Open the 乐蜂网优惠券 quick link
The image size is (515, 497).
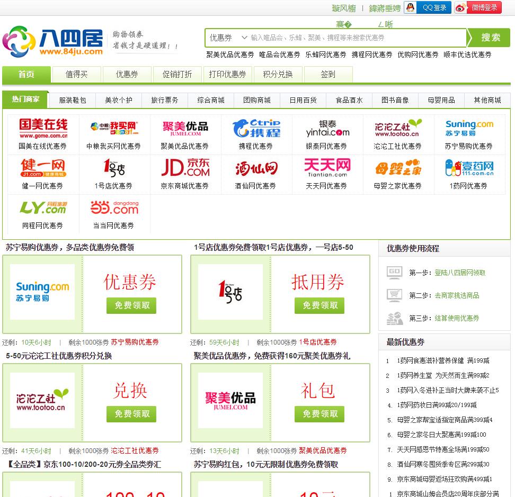(326, 55)
